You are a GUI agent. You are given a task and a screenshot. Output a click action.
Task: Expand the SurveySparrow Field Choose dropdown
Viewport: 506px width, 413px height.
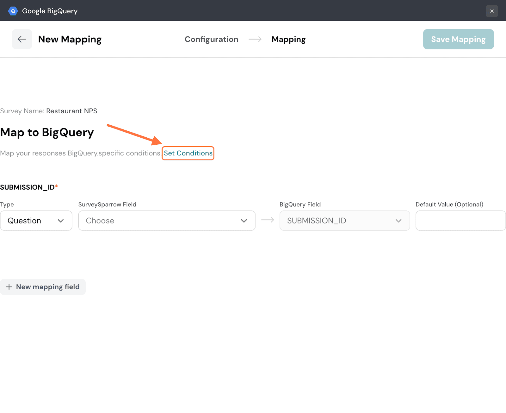[x=167, y=221]
